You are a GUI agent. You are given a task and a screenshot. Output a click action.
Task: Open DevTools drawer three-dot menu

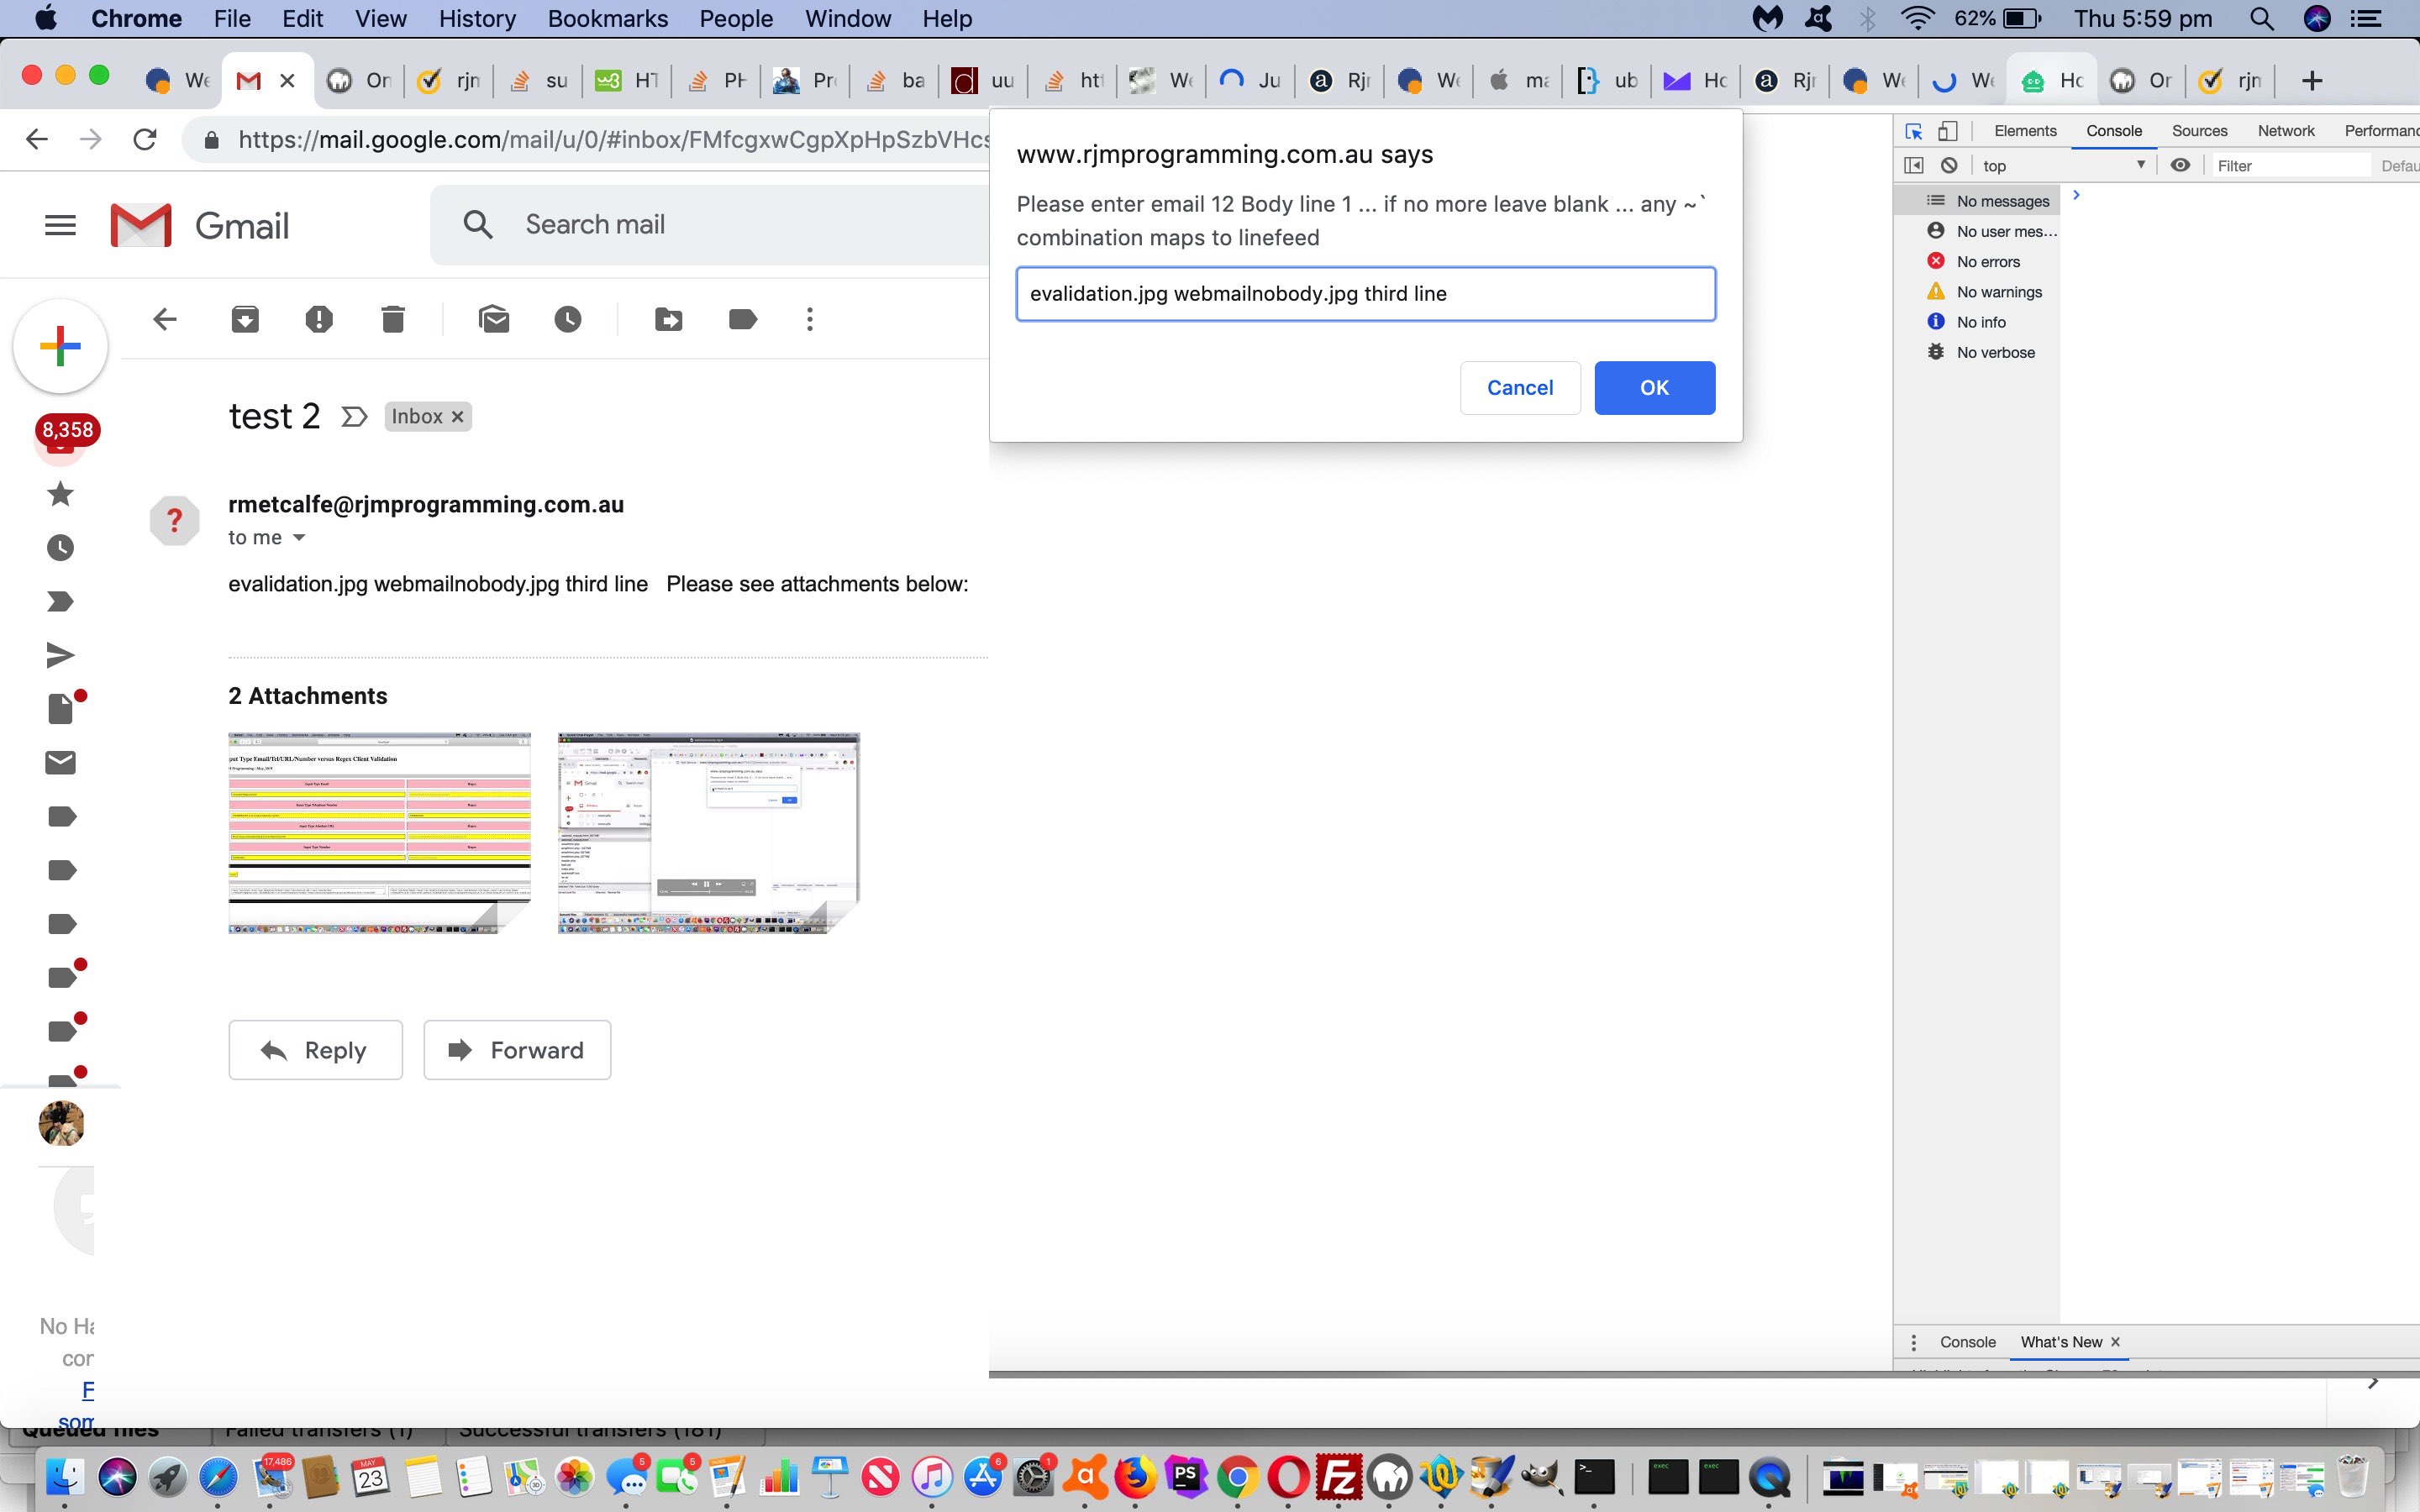pyautogui.click(x=1914, y=1342)
